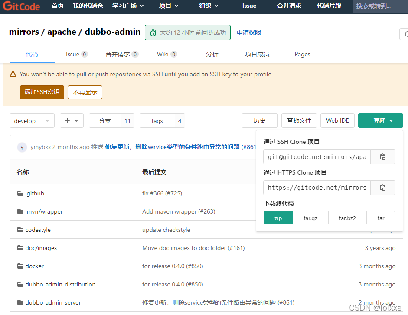
Task: Click the GitCode logo
Action: 21,6
